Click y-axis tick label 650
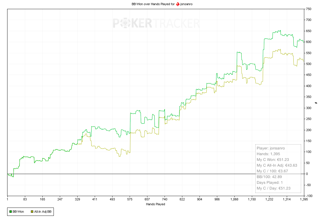This screenshot has width=322, height=219. point(309,31)
